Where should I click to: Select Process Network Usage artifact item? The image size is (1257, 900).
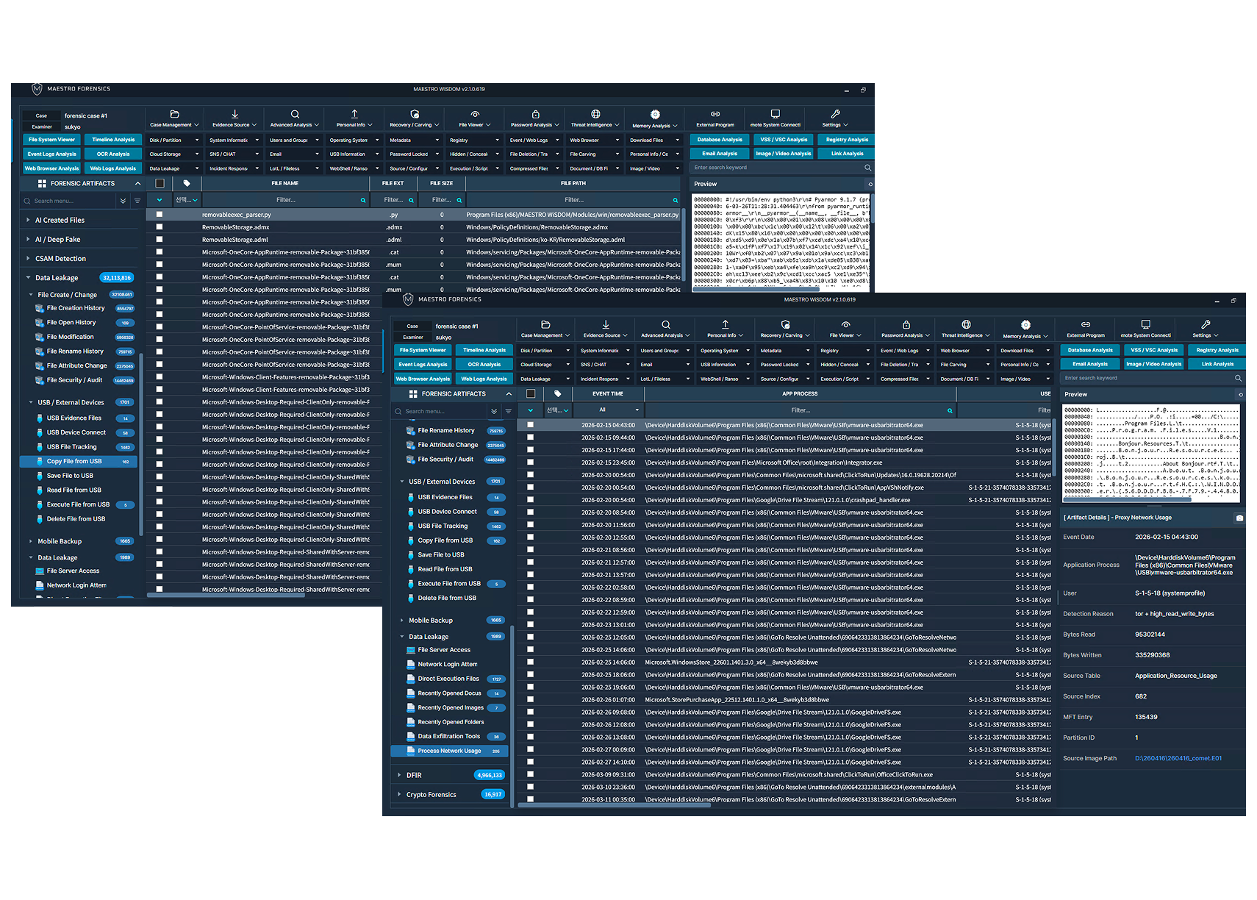tap(449, 751)
